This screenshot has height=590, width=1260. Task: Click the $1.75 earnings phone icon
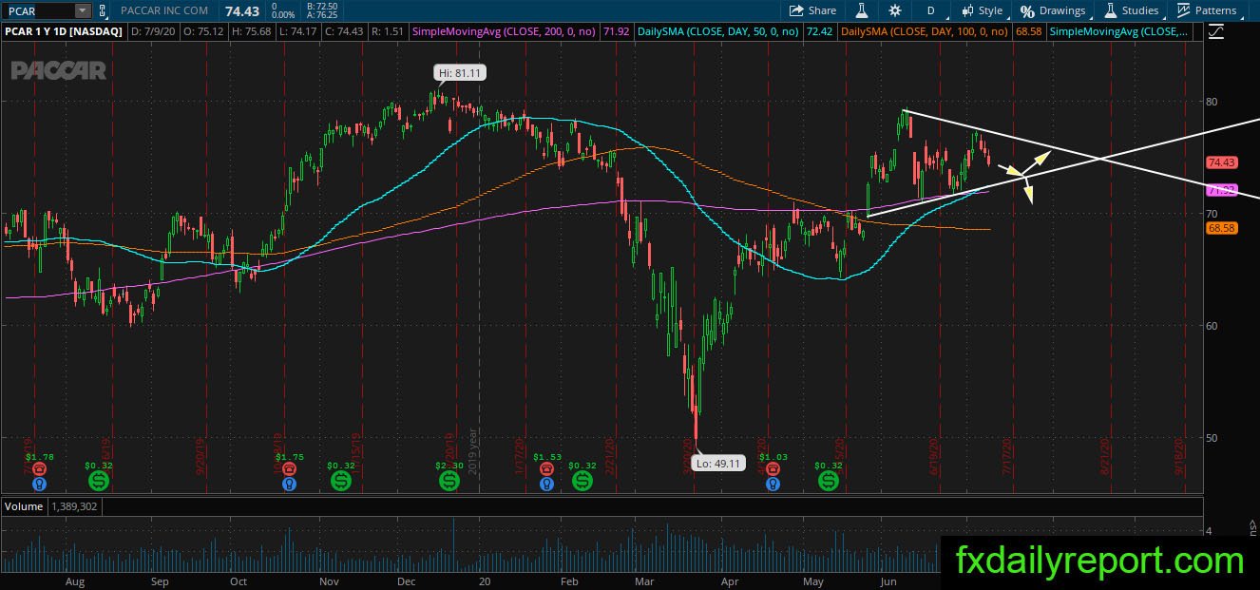click(x=291, y=469)
